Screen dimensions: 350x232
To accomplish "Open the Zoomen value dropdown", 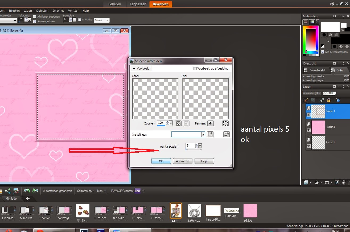I will [x=171, y=123].
